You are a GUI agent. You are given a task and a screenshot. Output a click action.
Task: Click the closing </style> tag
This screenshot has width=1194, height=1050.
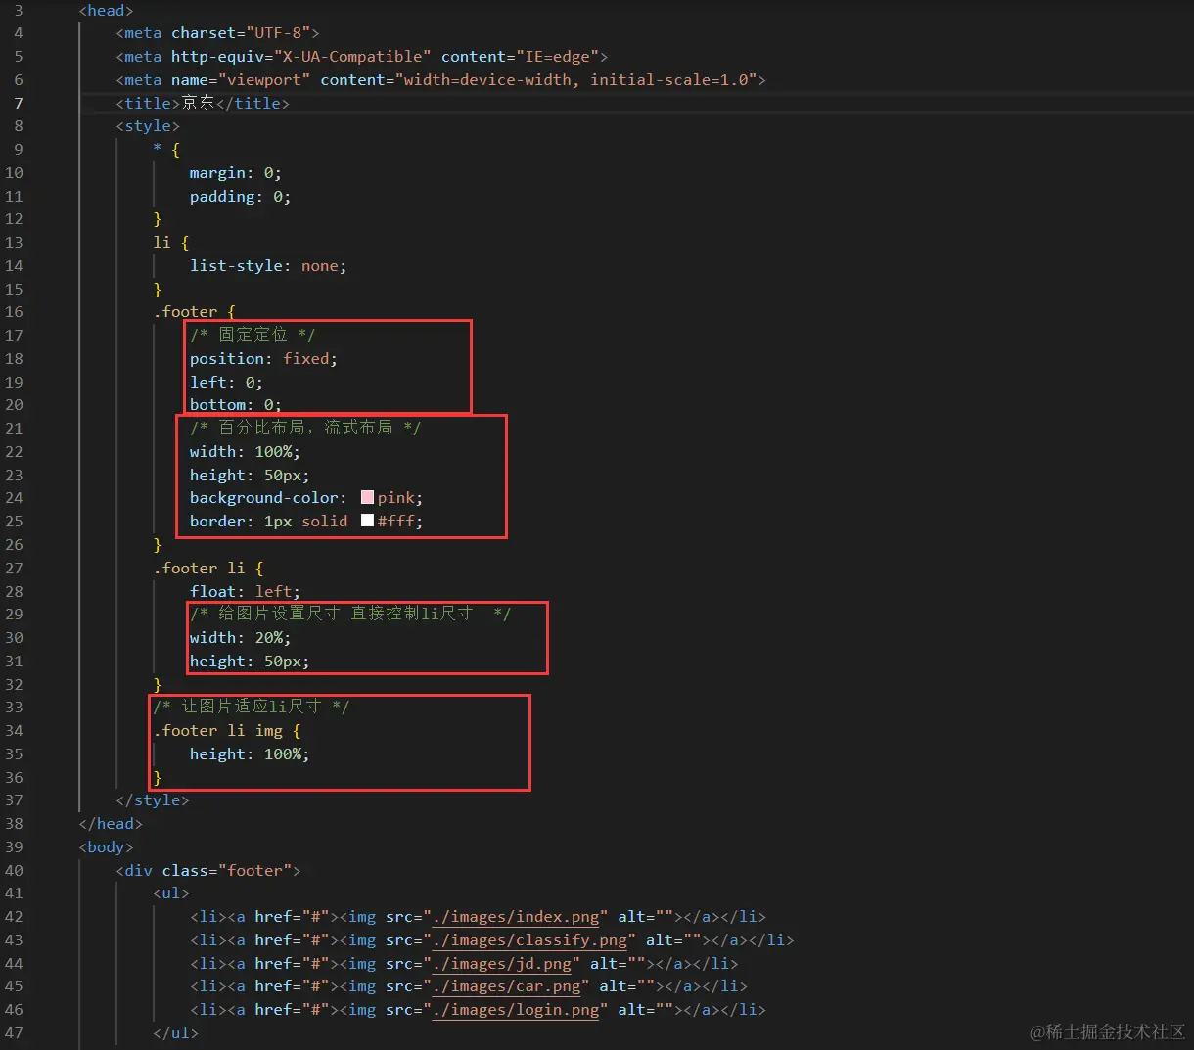click(x=153, y=800)
